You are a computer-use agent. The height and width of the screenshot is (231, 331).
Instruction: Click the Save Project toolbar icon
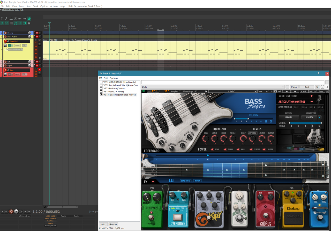[11, 19]
